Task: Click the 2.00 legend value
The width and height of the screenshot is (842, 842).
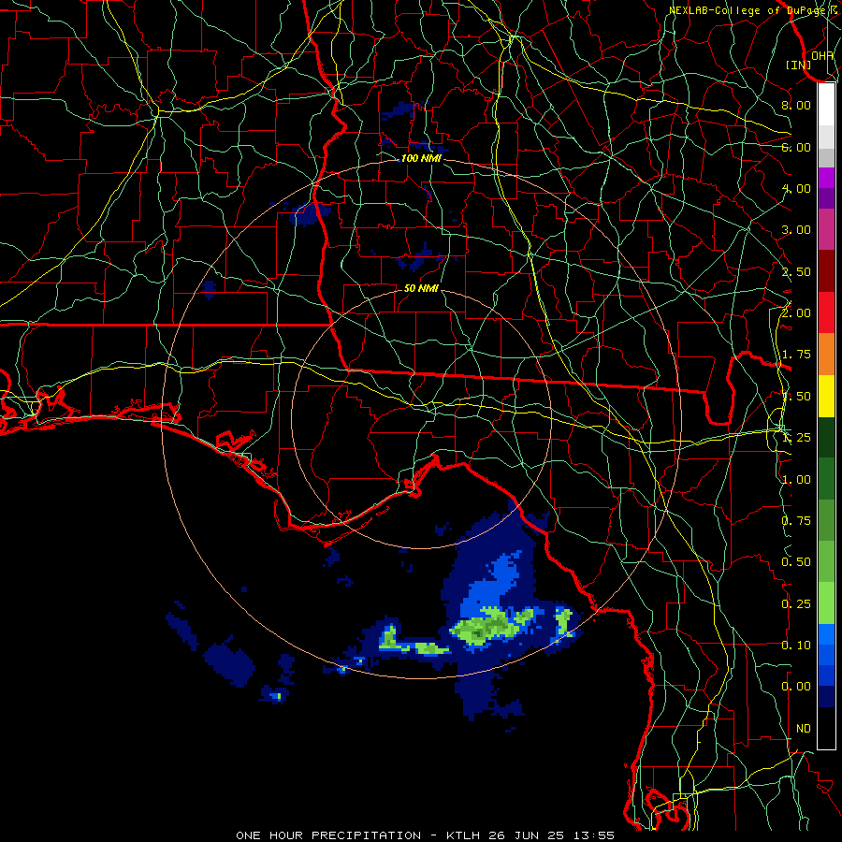Action: click(x=796, y=313)
